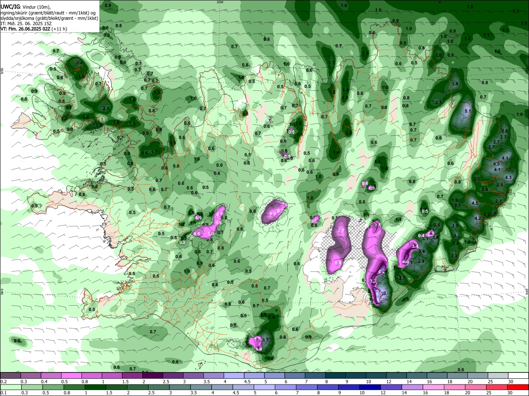Click the 5.1 precipitation value on the map

pos(468,111)
